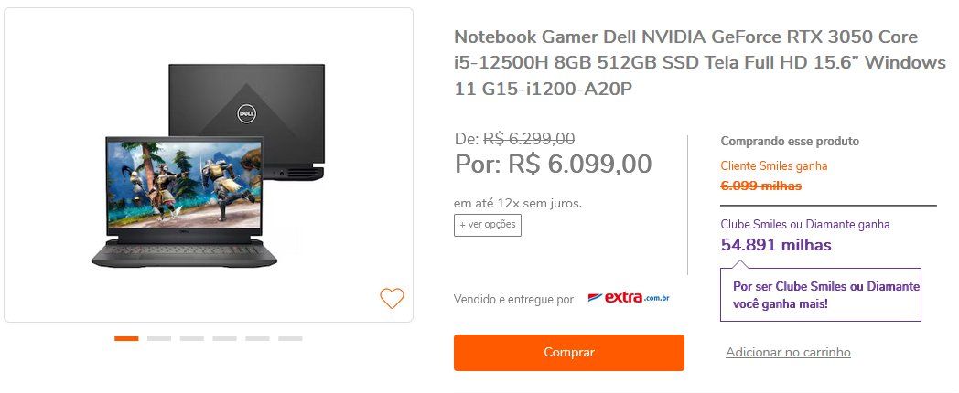Click the 54.891 milhas reward text
The width and height of the screenshot is (959, 393).
[775, 245]
